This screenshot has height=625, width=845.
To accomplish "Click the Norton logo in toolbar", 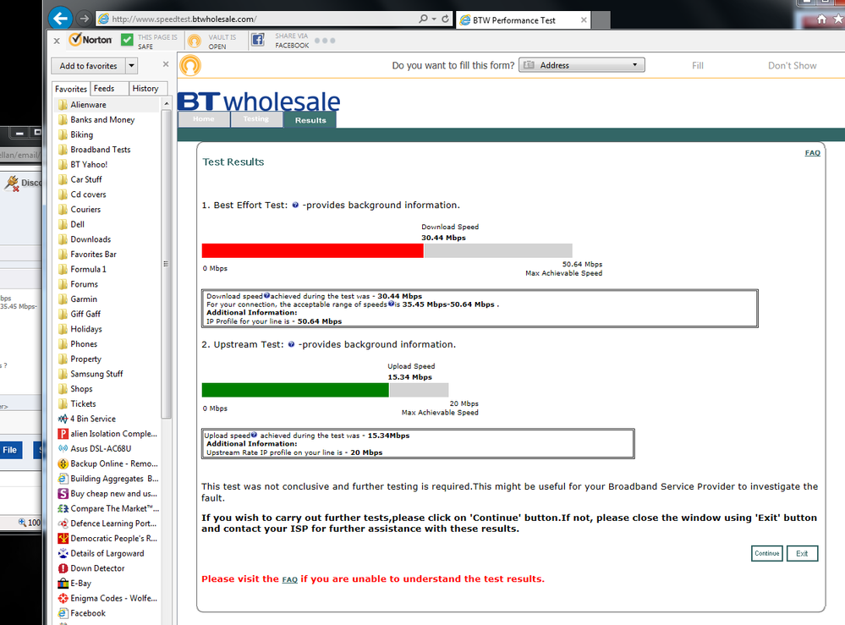I will (x=91, y=40).
